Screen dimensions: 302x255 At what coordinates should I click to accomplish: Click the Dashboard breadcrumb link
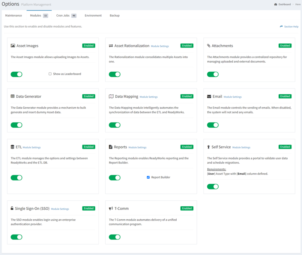(284, 4)
